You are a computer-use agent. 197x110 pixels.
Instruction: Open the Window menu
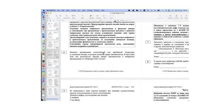click(97, 10)
